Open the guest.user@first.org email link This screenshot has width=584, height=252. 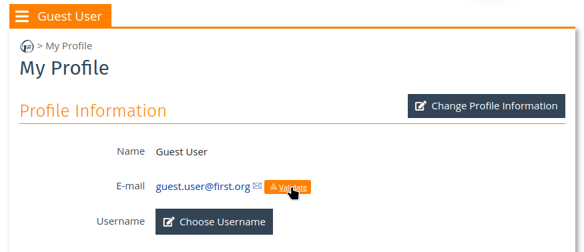click(203, 187)
